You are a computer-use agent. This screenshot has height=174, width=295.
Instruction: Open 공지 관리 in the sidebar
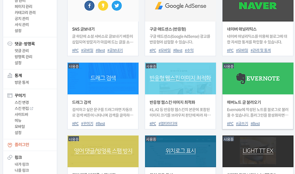[x=22, y=18]
